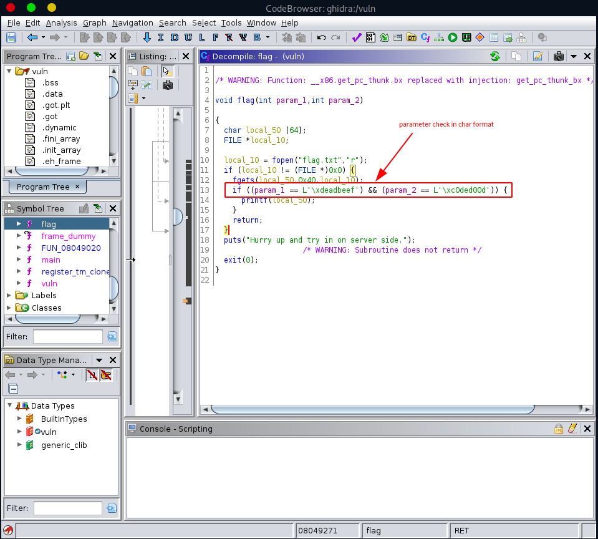Select the main function in Symbol Tree
The height and width of the screenshot is (539, 598).
click(51, 260)
